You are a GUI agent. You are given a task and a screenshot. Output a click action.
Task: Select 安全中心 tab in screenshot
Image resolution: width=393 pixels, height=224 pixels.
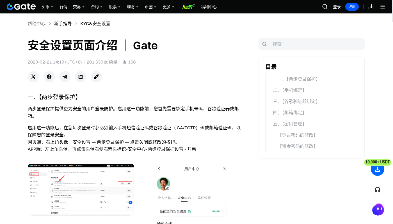[184, 198]
